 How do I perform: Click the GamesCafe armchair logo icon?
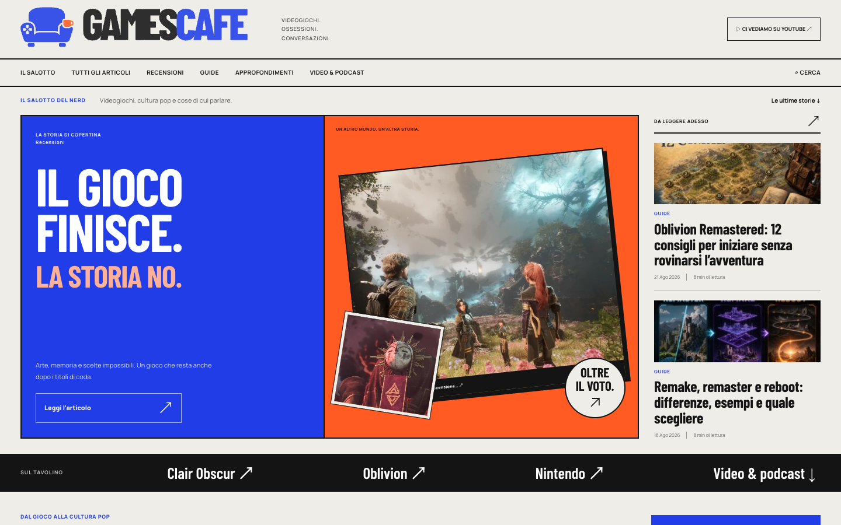47,27
